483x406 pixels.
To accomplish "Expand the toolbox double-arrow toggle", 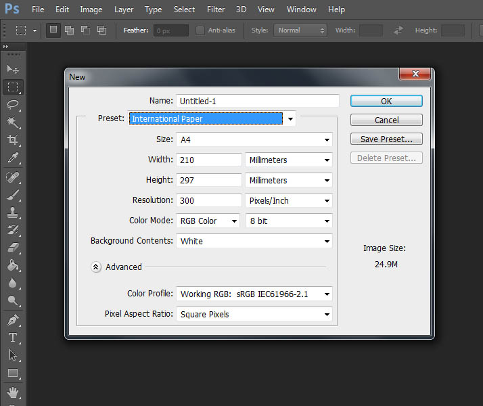I will coord(5,47).
